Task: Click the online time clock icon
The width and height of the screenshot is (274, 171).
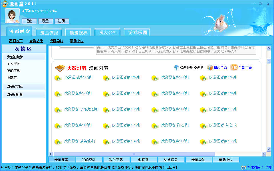Action: click(x=243, y=168)
